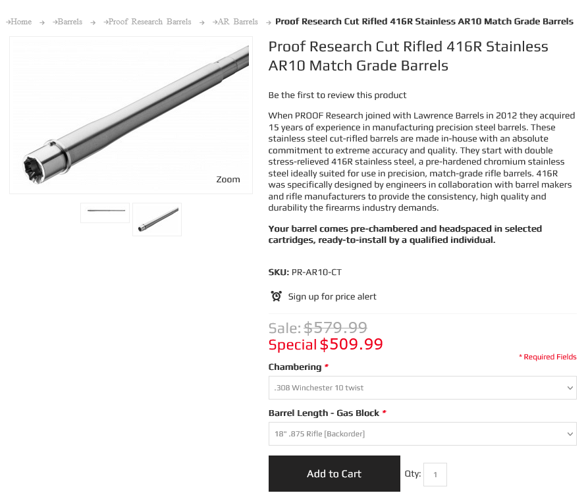
Task: Click the arrow icon before Home breadcrumb
Action: pos(8,22)
